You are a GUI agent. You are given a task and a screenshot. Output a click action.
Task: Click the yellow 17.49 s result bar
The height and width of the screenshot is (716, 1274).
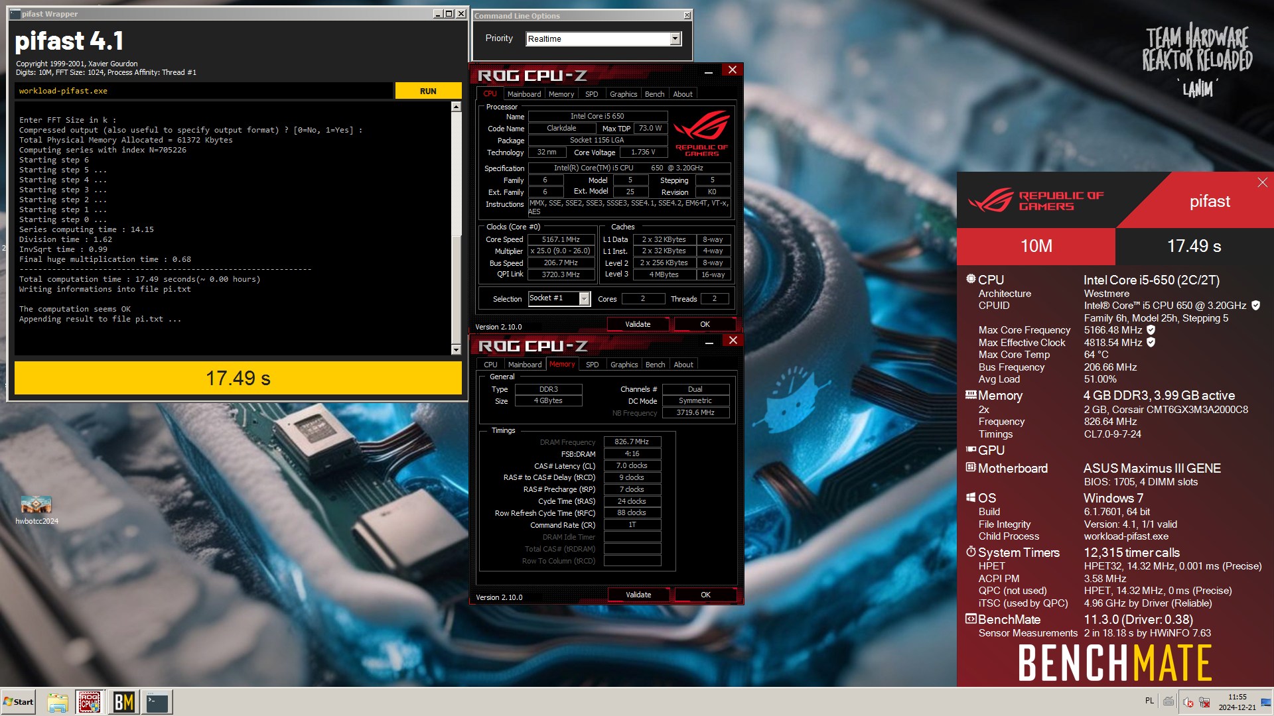click(238, 378)
